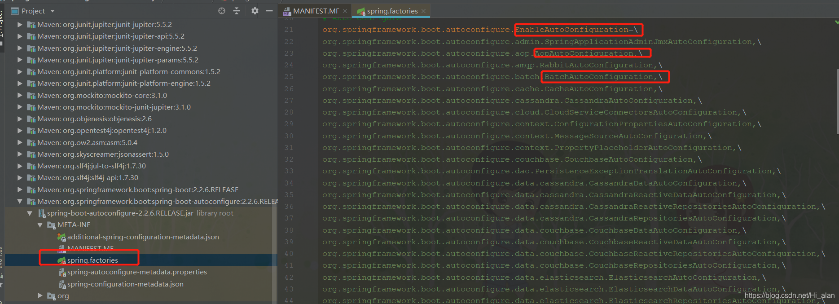Select spring.factories file in tree
839x304 pixels.
[92, 260]
